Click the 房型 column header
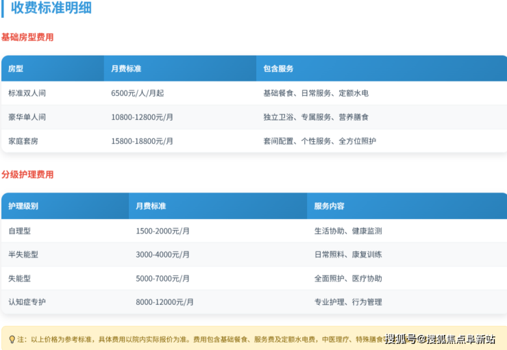 pyautogui.click(x=16, y=68)
